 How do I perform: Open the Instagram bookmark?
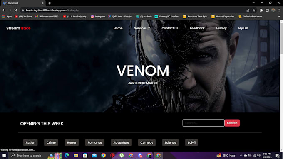pyautogui.click(x=98, y=17)
